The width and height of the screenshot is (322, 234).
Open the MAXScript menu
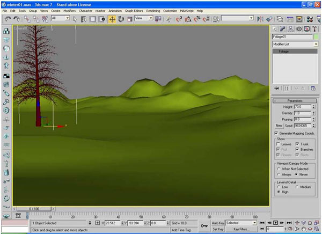[187, 11]
